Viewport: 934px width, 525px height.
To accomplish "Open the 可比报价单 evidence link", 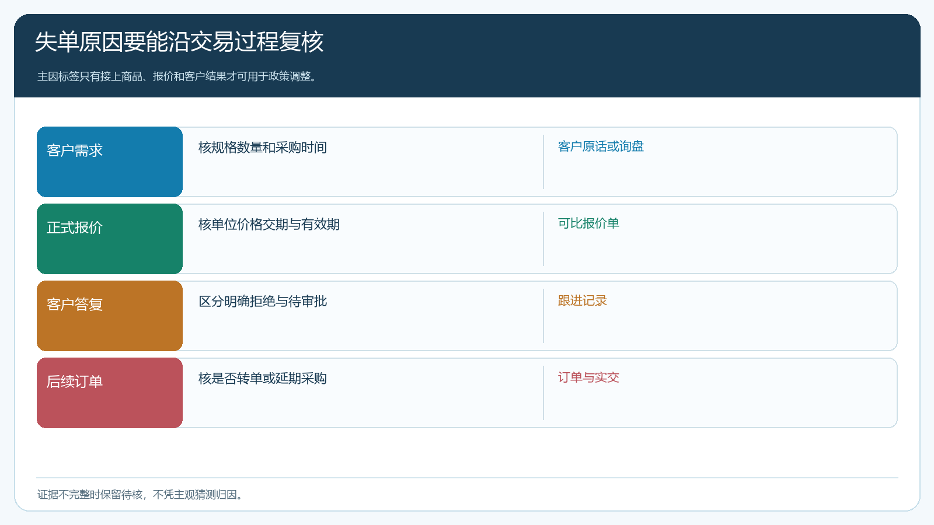I will (588, 223).
